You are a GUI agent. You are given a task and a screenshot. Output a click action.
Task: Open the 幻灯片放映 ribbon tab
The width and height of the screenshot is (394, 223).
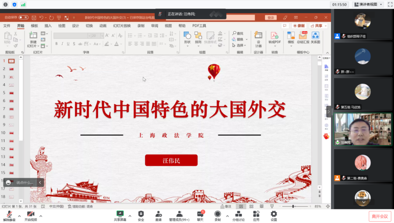pos(122,26)
